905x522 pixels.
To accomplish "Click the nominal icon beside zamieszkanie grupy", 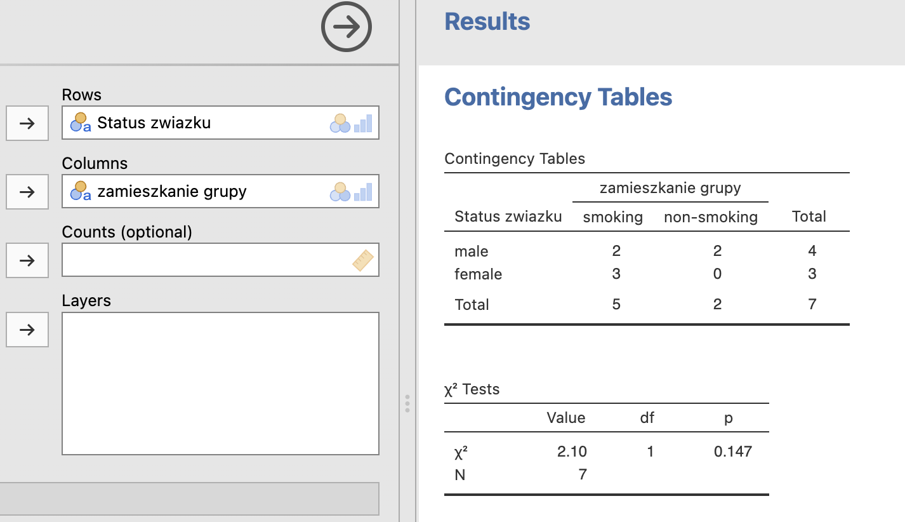I will click(x=81, y=191).
